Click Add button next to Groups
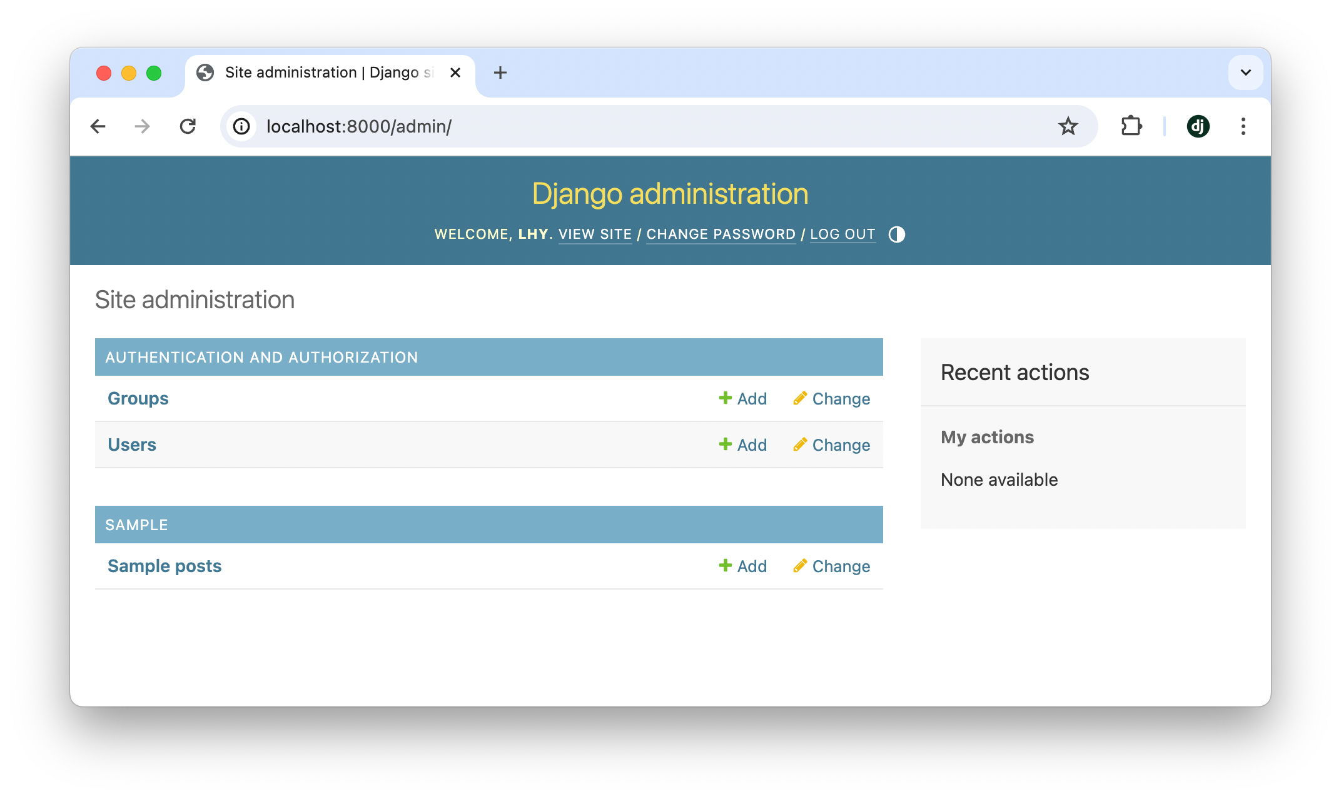Image resolution: width=1341 pixels, height=799 pixels. coord(742,398)
